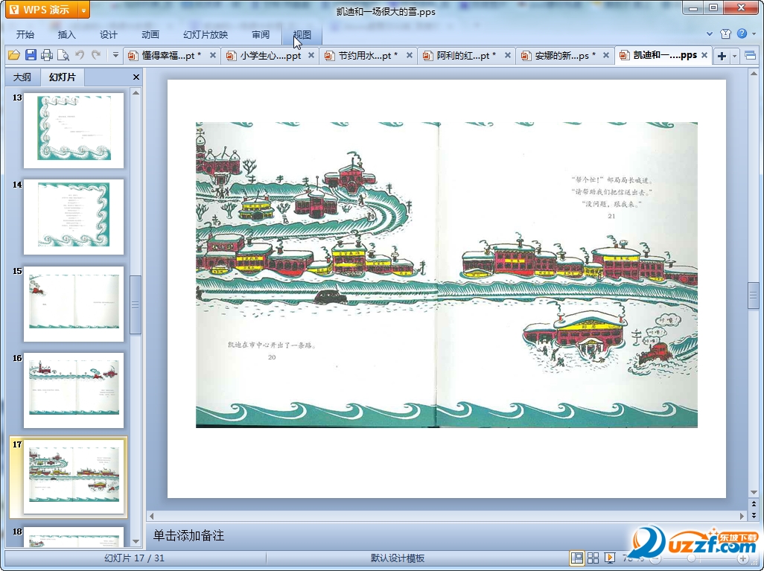Switch to slide sorter view
764x571 pixels.
[593, 558]
